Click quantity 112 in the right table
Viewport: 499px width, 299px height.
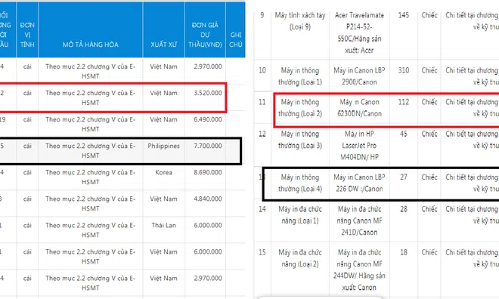click(x=404, y=102)
